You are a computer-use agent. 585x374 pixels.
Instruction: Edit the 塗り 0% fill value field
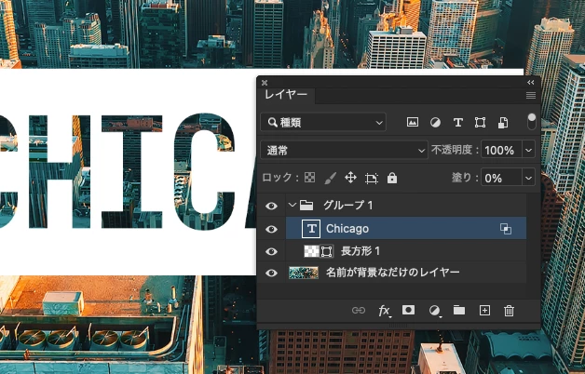[501, 178]
